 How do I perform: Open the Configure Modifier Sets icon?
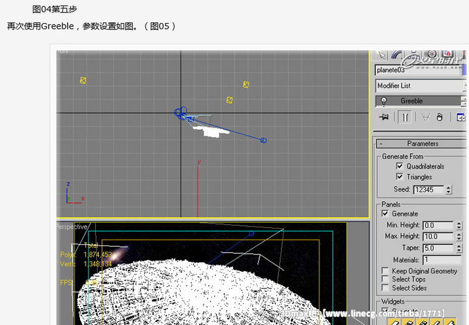click(460, 117)
